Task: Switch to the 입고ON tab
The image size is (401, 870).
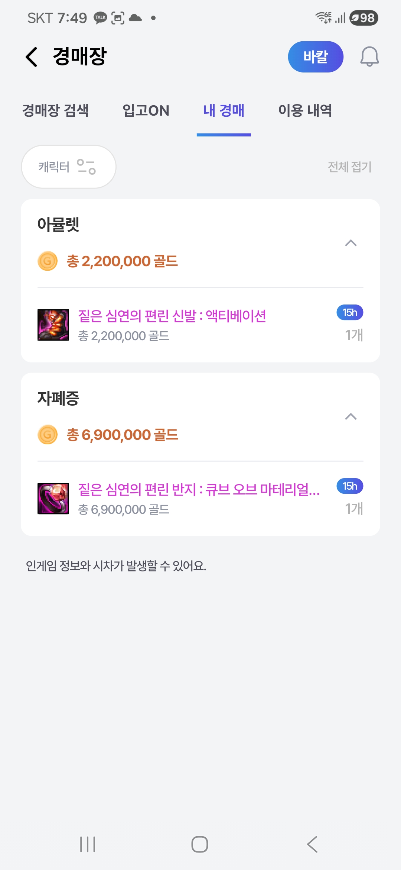Action: (x=146, y=110)
